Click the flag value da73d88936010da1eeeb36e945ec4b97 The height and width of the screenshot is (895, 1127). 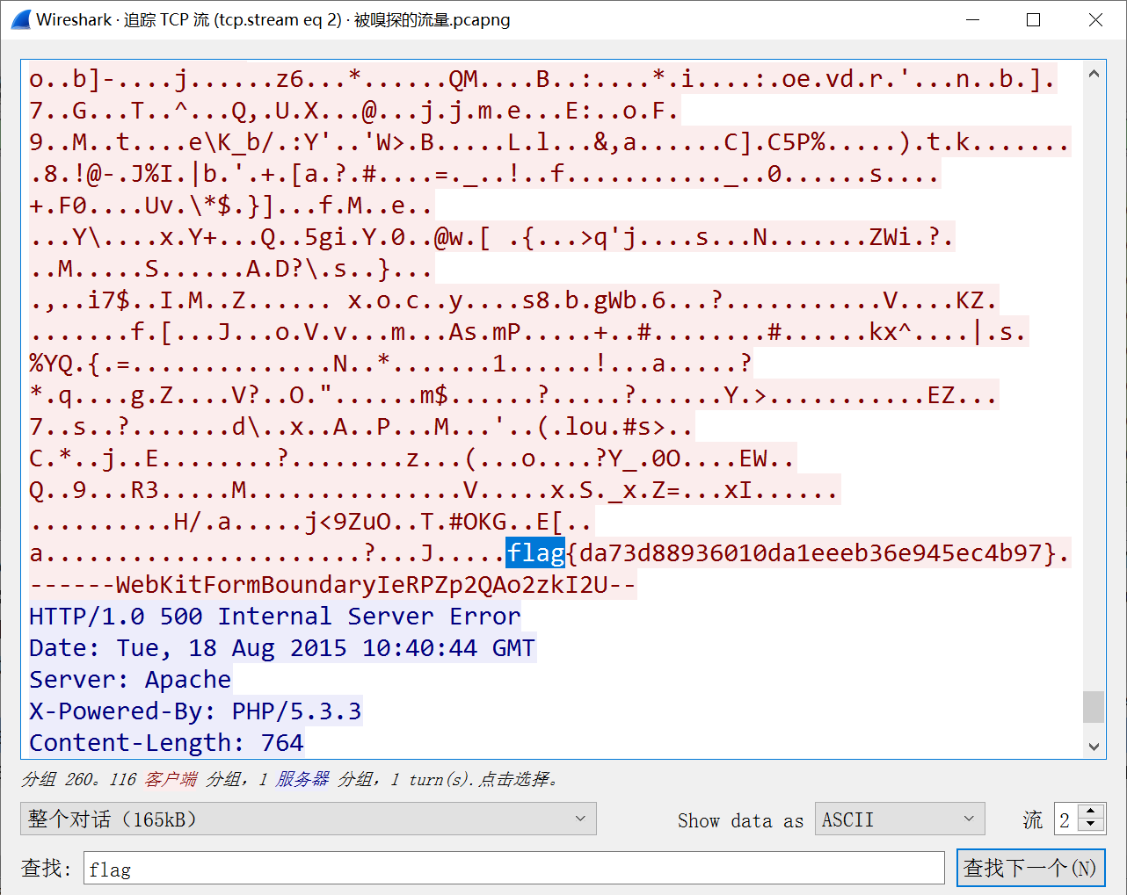coord(811,552)
